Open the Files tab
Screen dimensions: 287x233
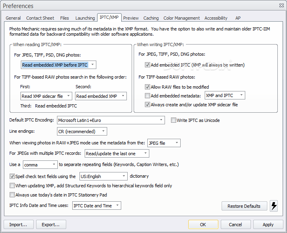pyautogui.click(x=65, y=18)
